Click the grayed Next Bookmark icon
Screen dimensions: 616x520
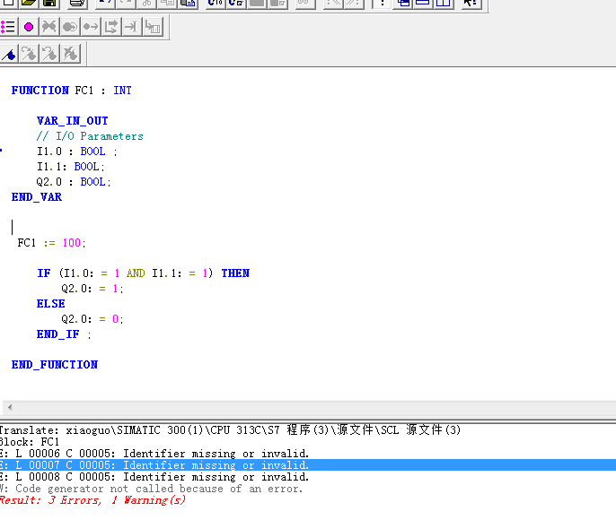[29, 54]
